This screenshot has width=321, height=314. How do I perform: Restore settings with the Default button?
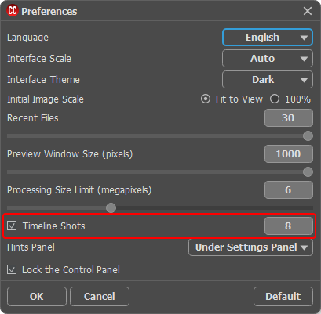tap(283, 297)
